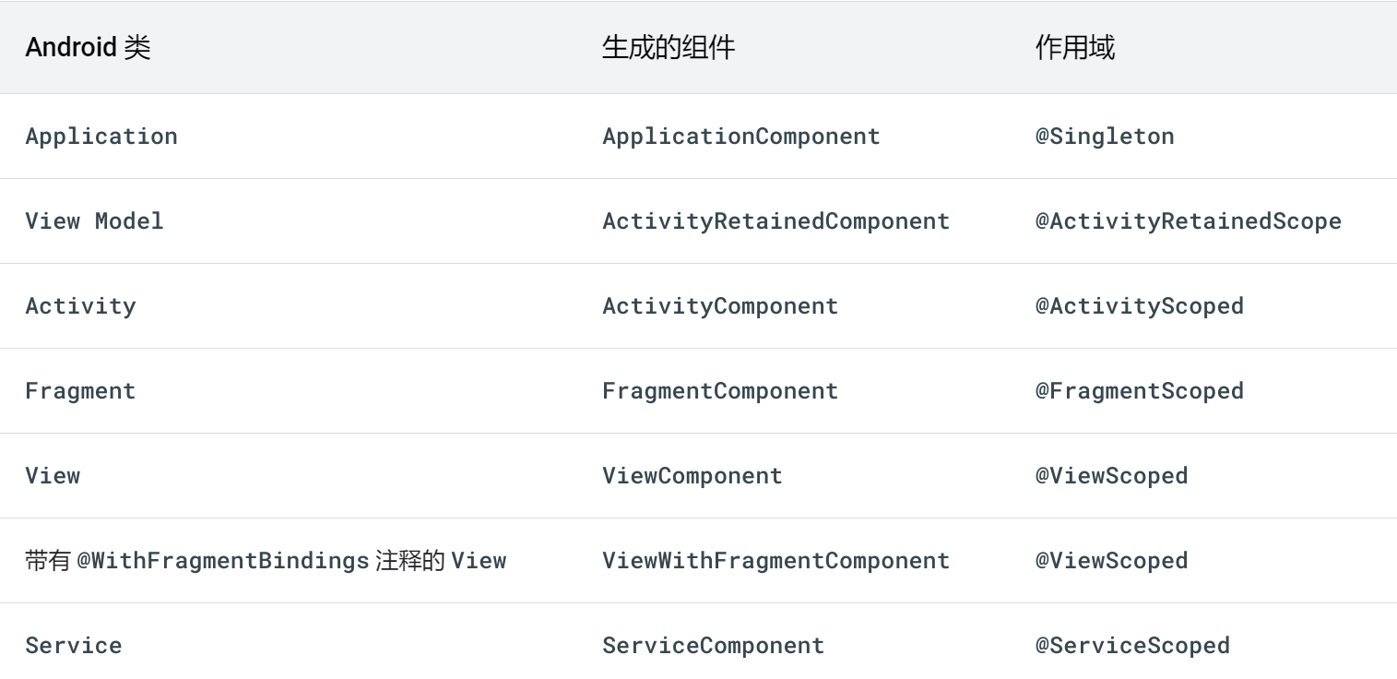Select the @WithFragmentBindings annotated View row

click(266, 560)
